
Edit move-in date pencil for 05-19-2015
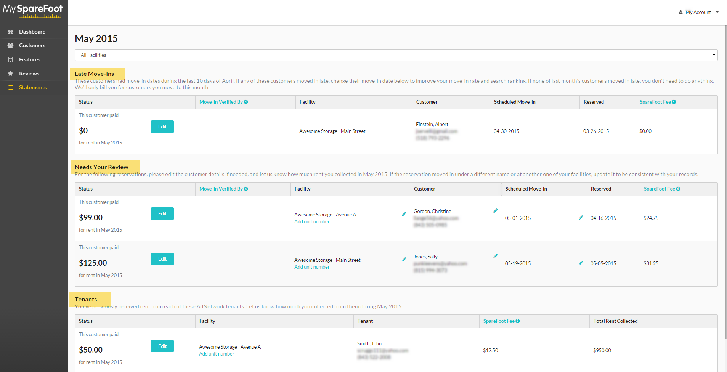(x=581, y=263)
